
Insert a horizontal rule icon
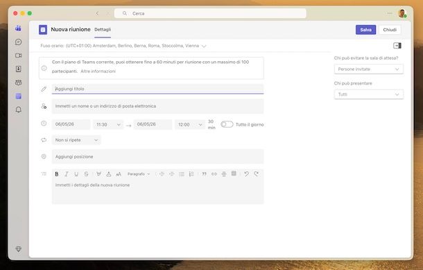click(224, 174)
